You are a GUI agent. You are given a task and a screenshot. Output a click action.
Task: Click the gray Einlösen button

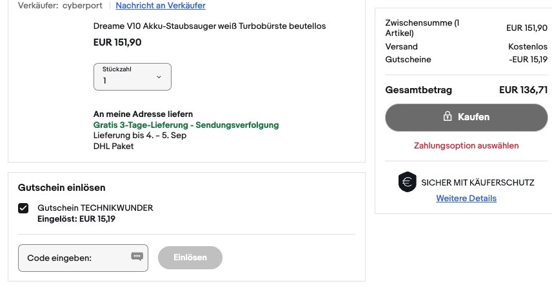click(x=190, y=257)
